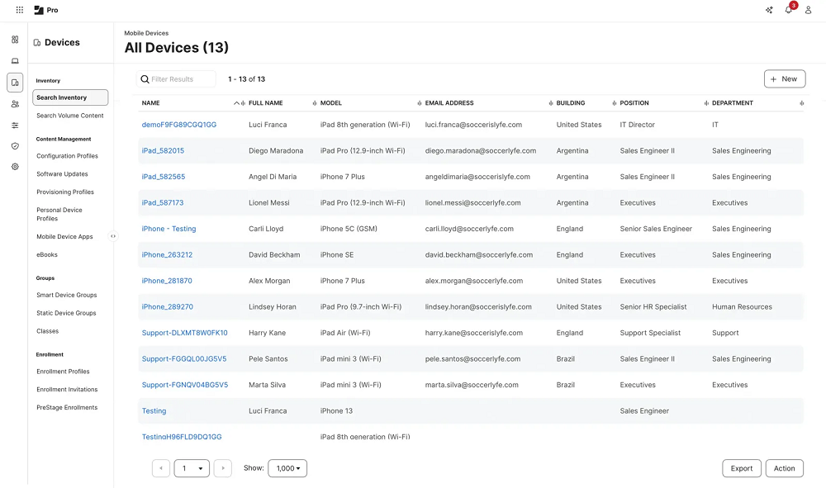Open the app grid launcher icon
This screenshot has height=488, width=826.
click(20, 10)
